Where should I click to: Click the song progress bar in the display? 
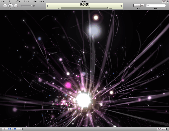(x=84, y=8)
